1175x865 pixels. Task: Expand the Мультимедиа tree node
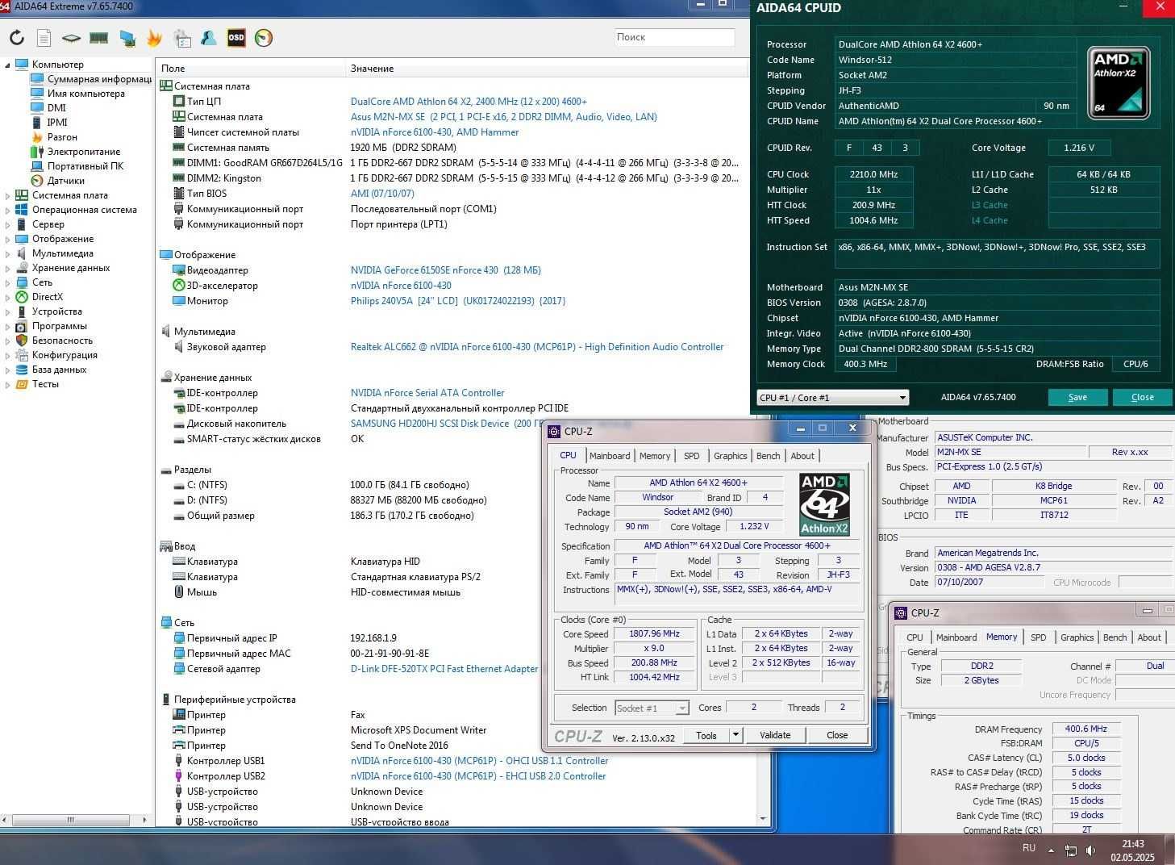pyautogui.click(x=8, y=253)
